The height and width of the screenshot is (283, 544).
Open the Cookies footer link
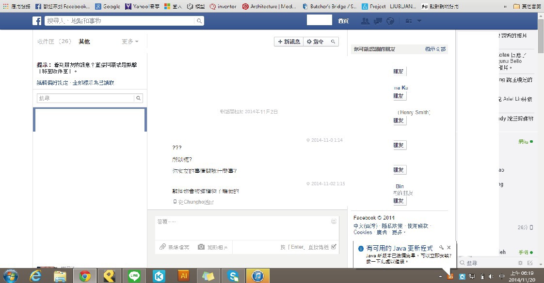(x=363, y=232)
